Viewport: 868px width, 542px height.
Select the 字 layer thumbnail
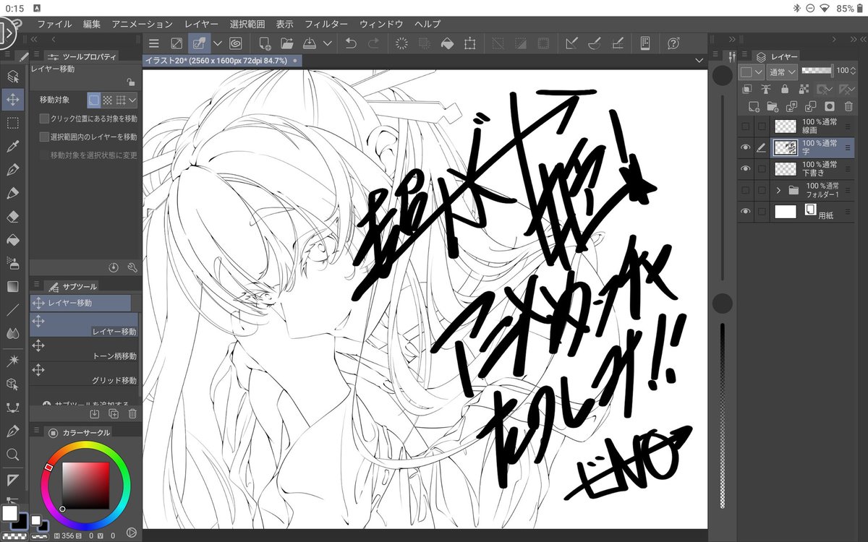785,147
